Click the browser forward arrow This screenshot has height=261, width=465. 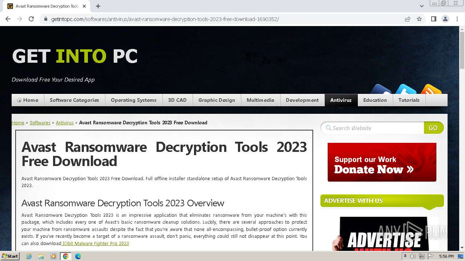click(20, 19)
